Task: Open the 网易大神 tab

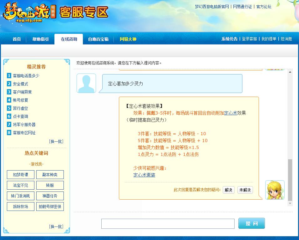Action: (x=128, y=39)
